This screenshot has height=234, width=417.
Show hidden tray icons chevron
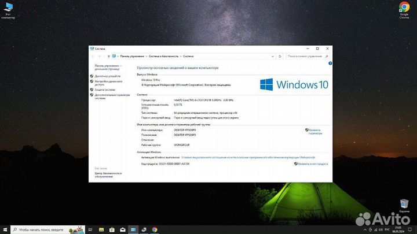(365, 230)
